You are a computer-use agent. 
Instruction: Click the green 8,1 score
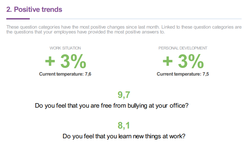124,125
